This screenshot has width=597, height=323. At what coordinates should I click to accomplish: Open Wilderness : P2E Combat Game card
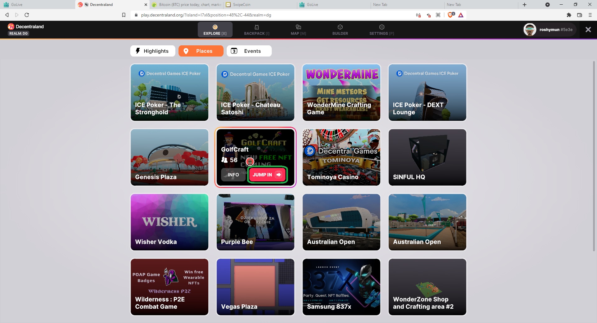[169, 287]
